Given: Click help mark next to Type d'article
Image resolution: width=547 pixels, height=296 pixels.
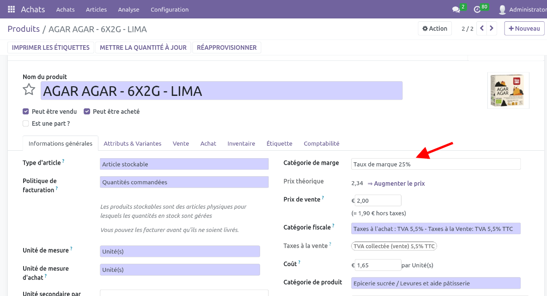Looking at the screenshot, I should pos(63,161).
